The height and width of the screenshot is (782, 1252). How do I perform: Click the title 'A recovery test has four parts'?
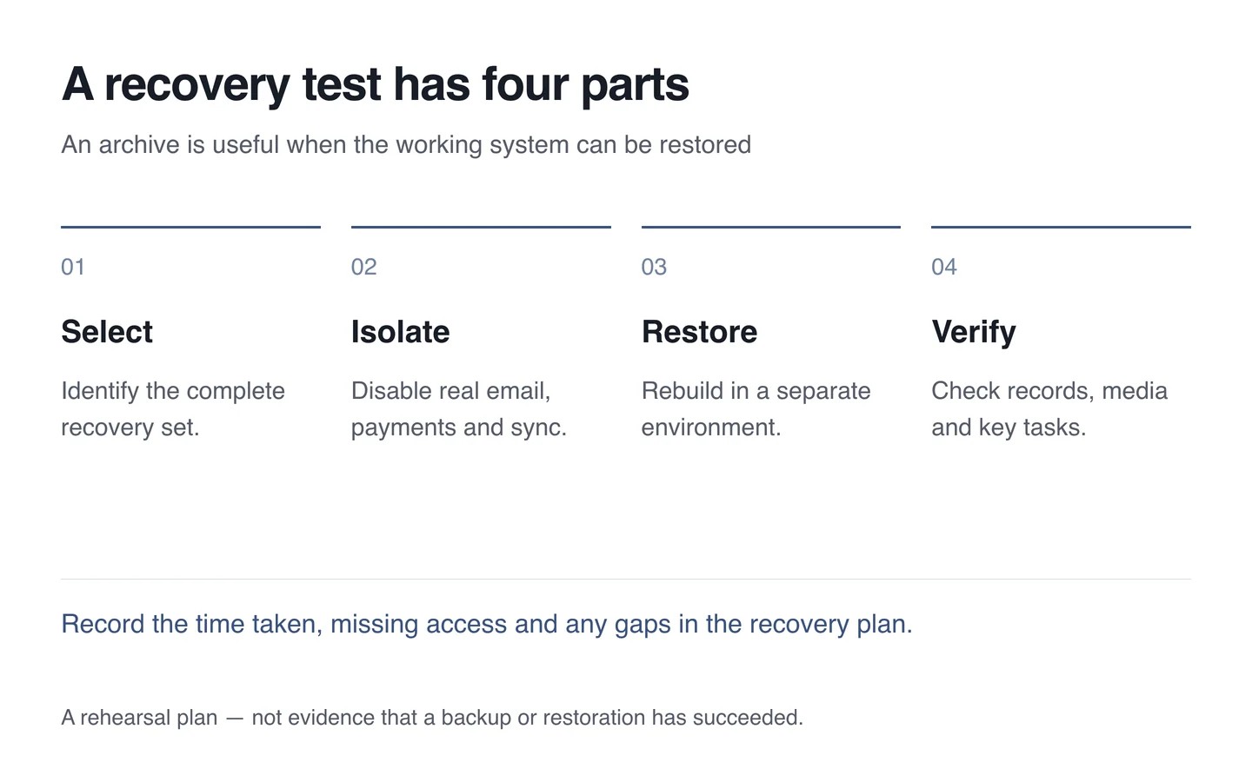click(x=375, y=85)
